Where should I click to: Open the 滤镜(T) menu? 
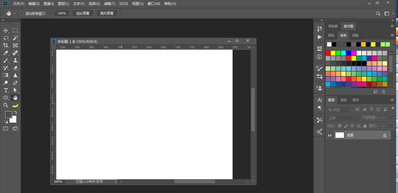coord(109,4)
